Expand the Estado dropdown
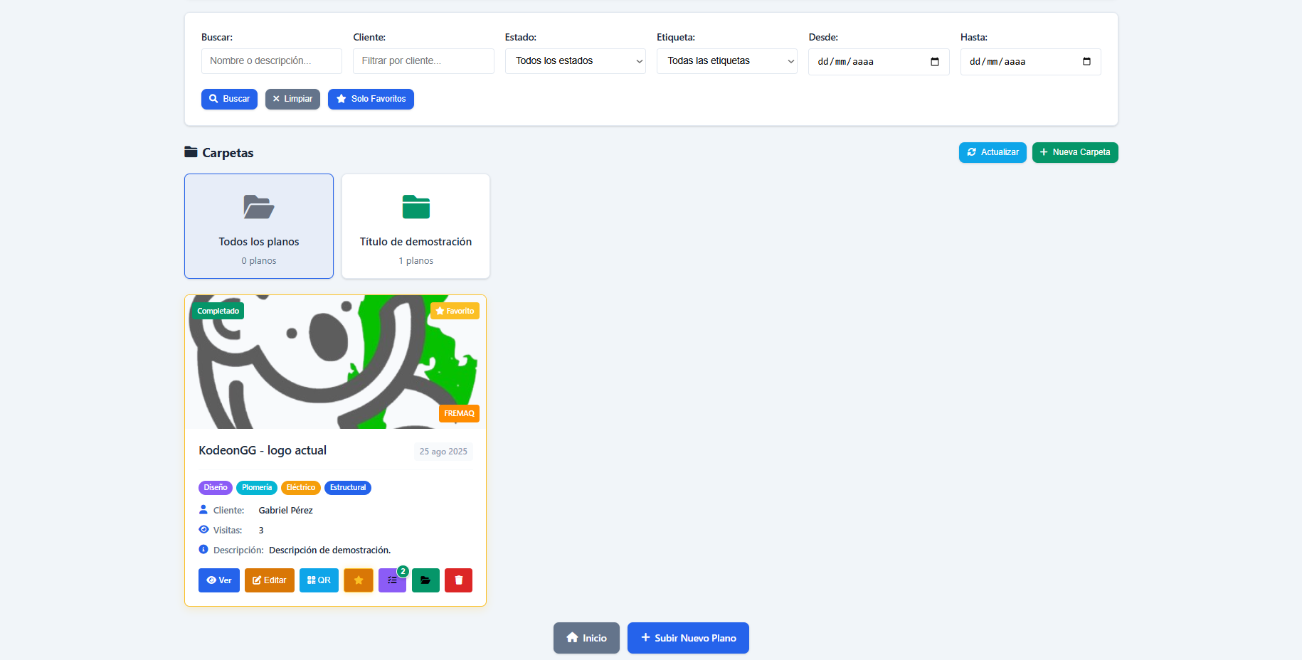Image resolution: width=1302 pixels, height=660 pixels. click(575, 61)
